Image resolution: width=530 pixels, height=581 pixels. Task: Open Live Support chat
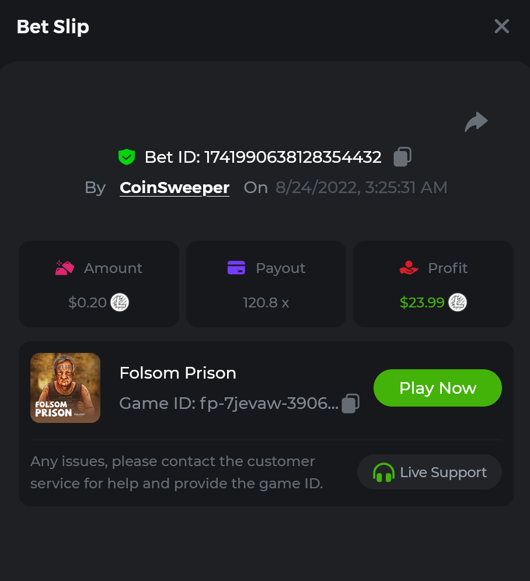[430, 473]
